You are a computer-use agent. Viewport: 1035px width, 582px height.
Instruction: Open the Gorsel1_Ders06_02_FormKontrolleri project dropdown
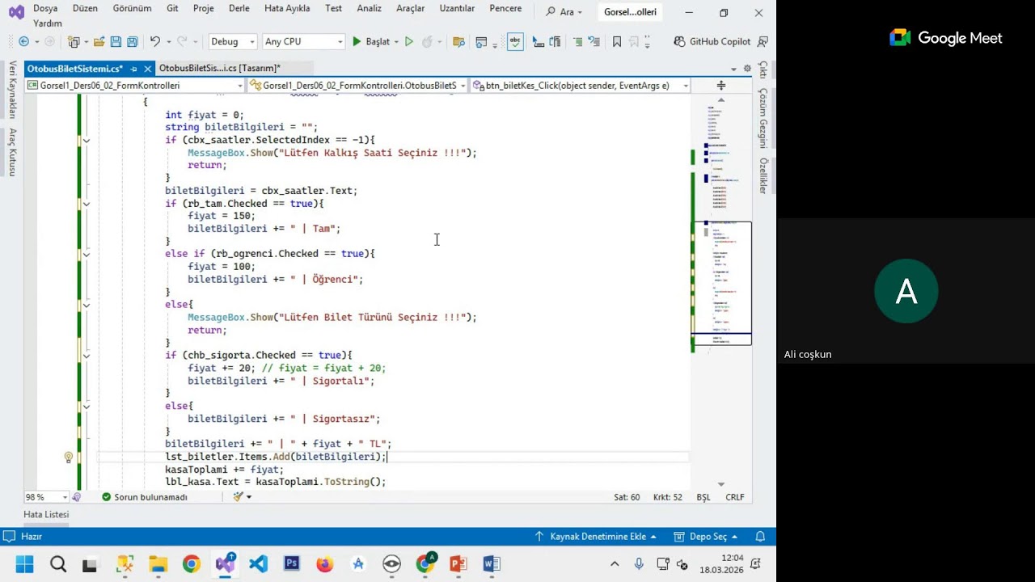(x=134, y=85)
